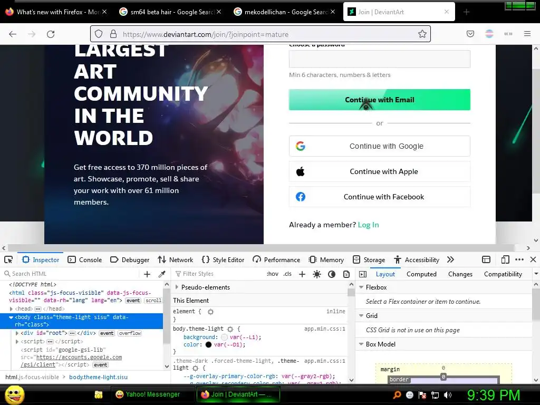Add a new node in Inspector

pyautogui.click(x=147, y=274)
